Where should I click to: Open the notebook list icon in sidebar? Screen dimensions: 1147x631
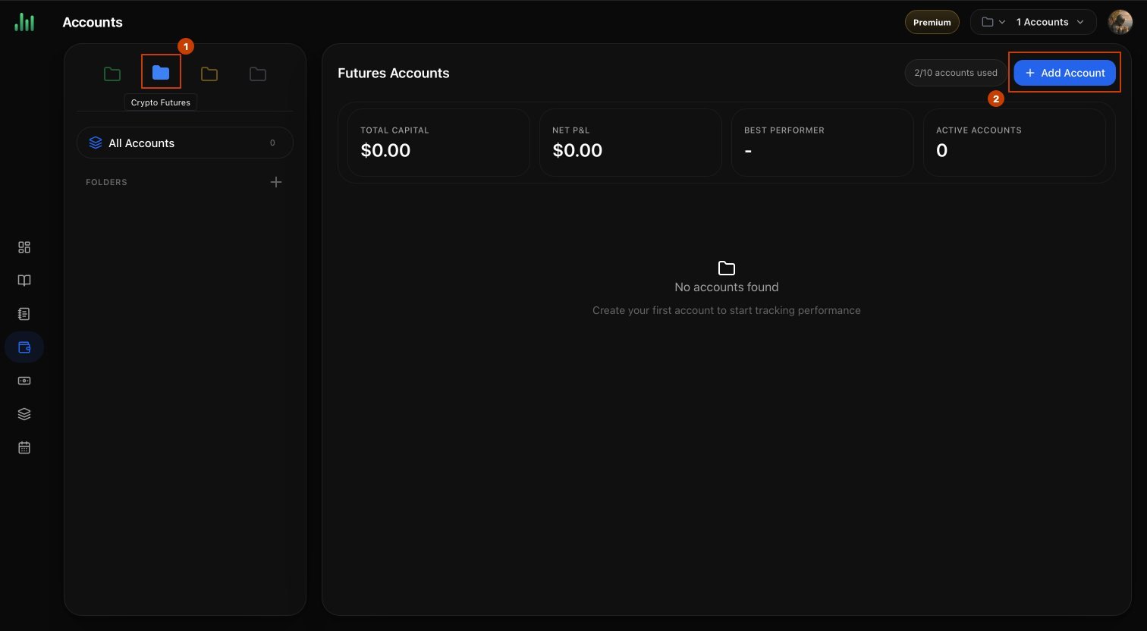pyautogui.click(x=24, y=314)
